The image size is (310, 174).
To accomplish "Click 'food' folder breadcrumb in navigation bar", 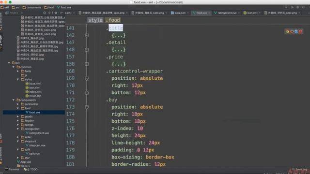I will tap(49, 7).
